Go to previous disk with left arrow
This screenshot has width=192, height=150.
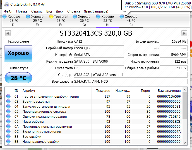[8, 33]
